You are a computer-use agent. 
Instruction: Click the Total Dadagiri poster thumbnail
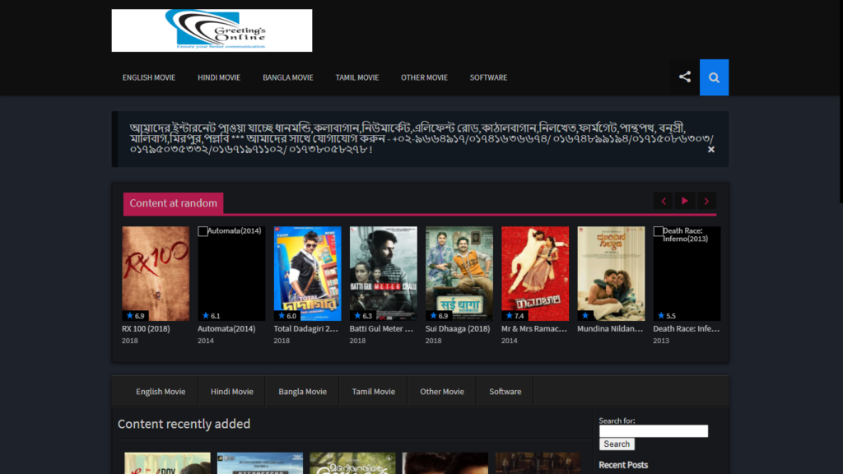click(307, 273)
